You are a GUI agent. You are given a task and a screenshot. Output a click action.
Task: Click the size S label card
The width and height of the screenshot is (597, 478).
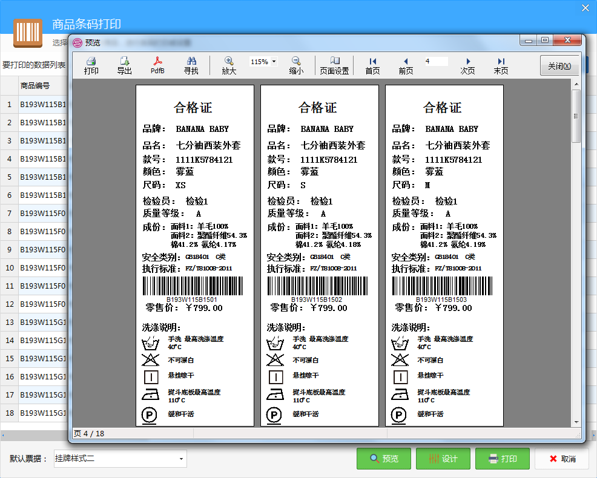(320, 255)
